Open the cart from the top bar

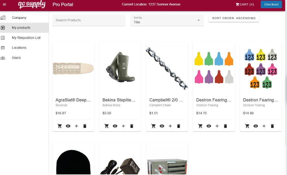[244, 4]
